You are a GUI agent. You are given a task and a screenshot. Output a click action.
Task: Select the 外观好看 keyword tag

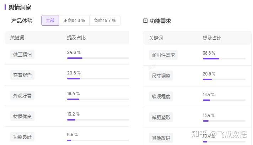pos(22,96)
